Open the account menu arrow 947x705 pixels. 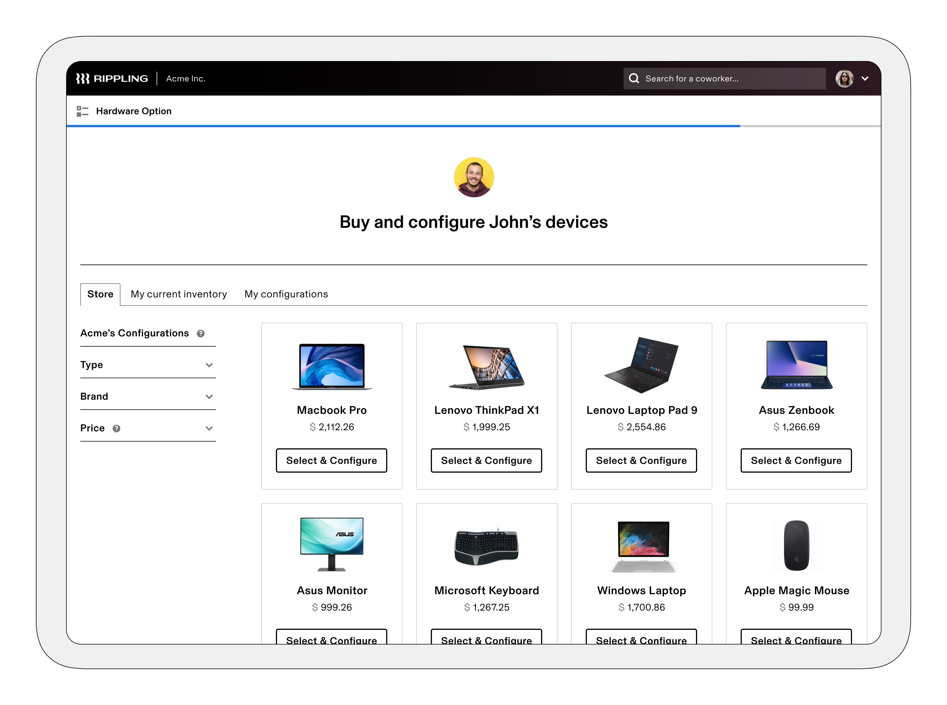(865, 79)
